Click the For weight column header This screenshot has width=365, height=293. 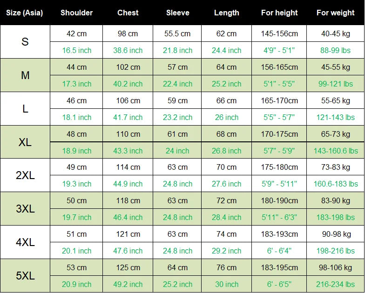point(335,13)
